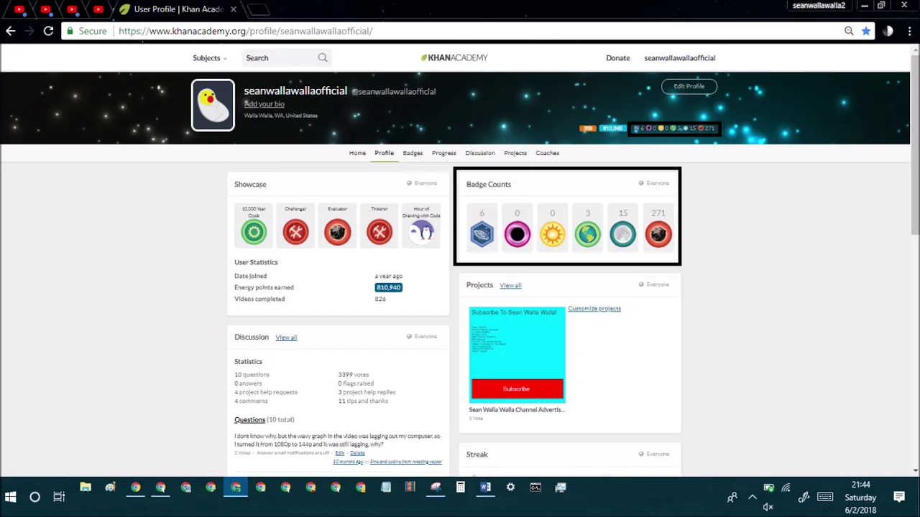Change Discussion visibility from Everyone
The image size is (920, 517).
[x=421, y=336]
